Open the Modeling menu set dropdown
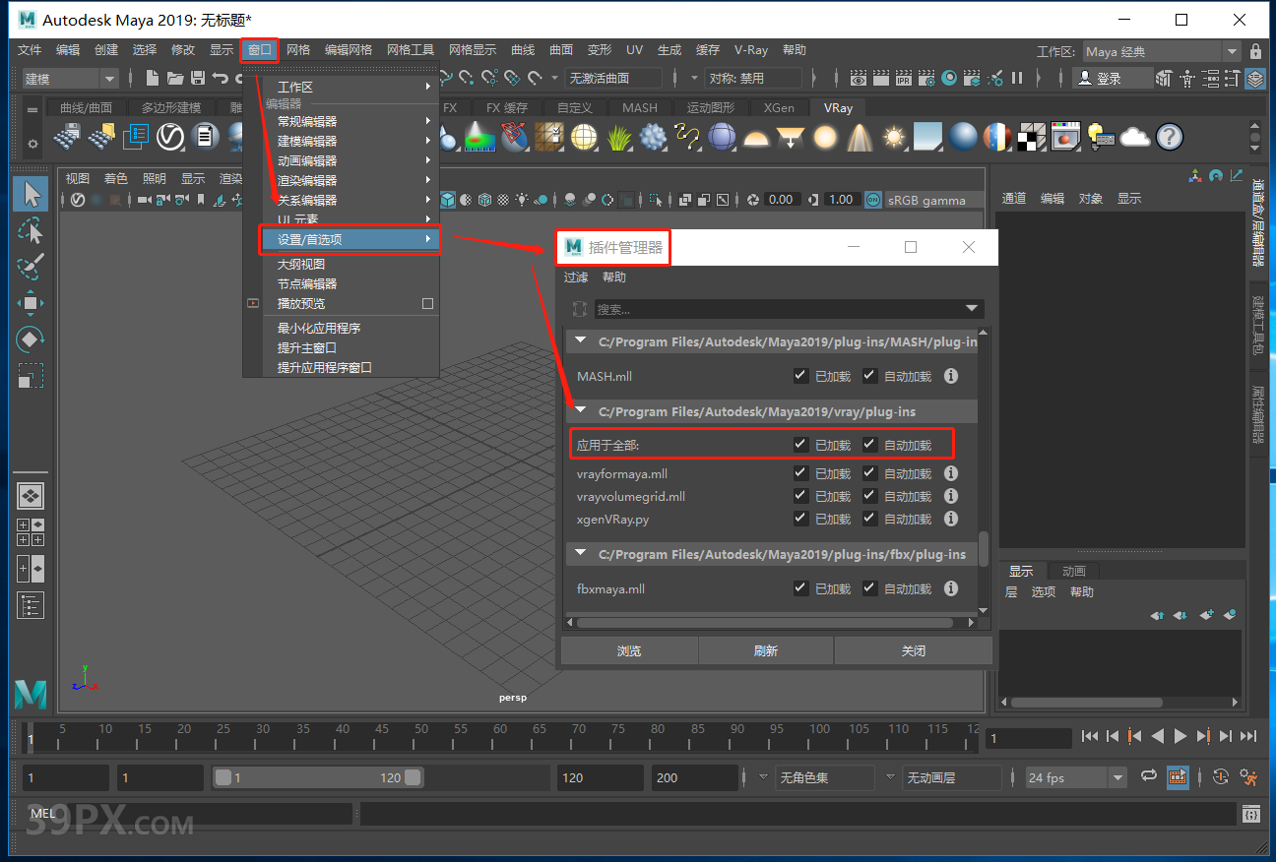1276x862 pixels. coord(69,79)
